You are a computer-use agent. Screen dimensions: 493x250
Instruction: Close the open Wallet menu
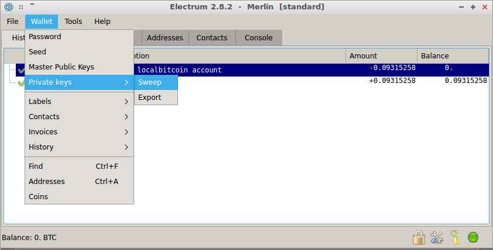point(42,22)
